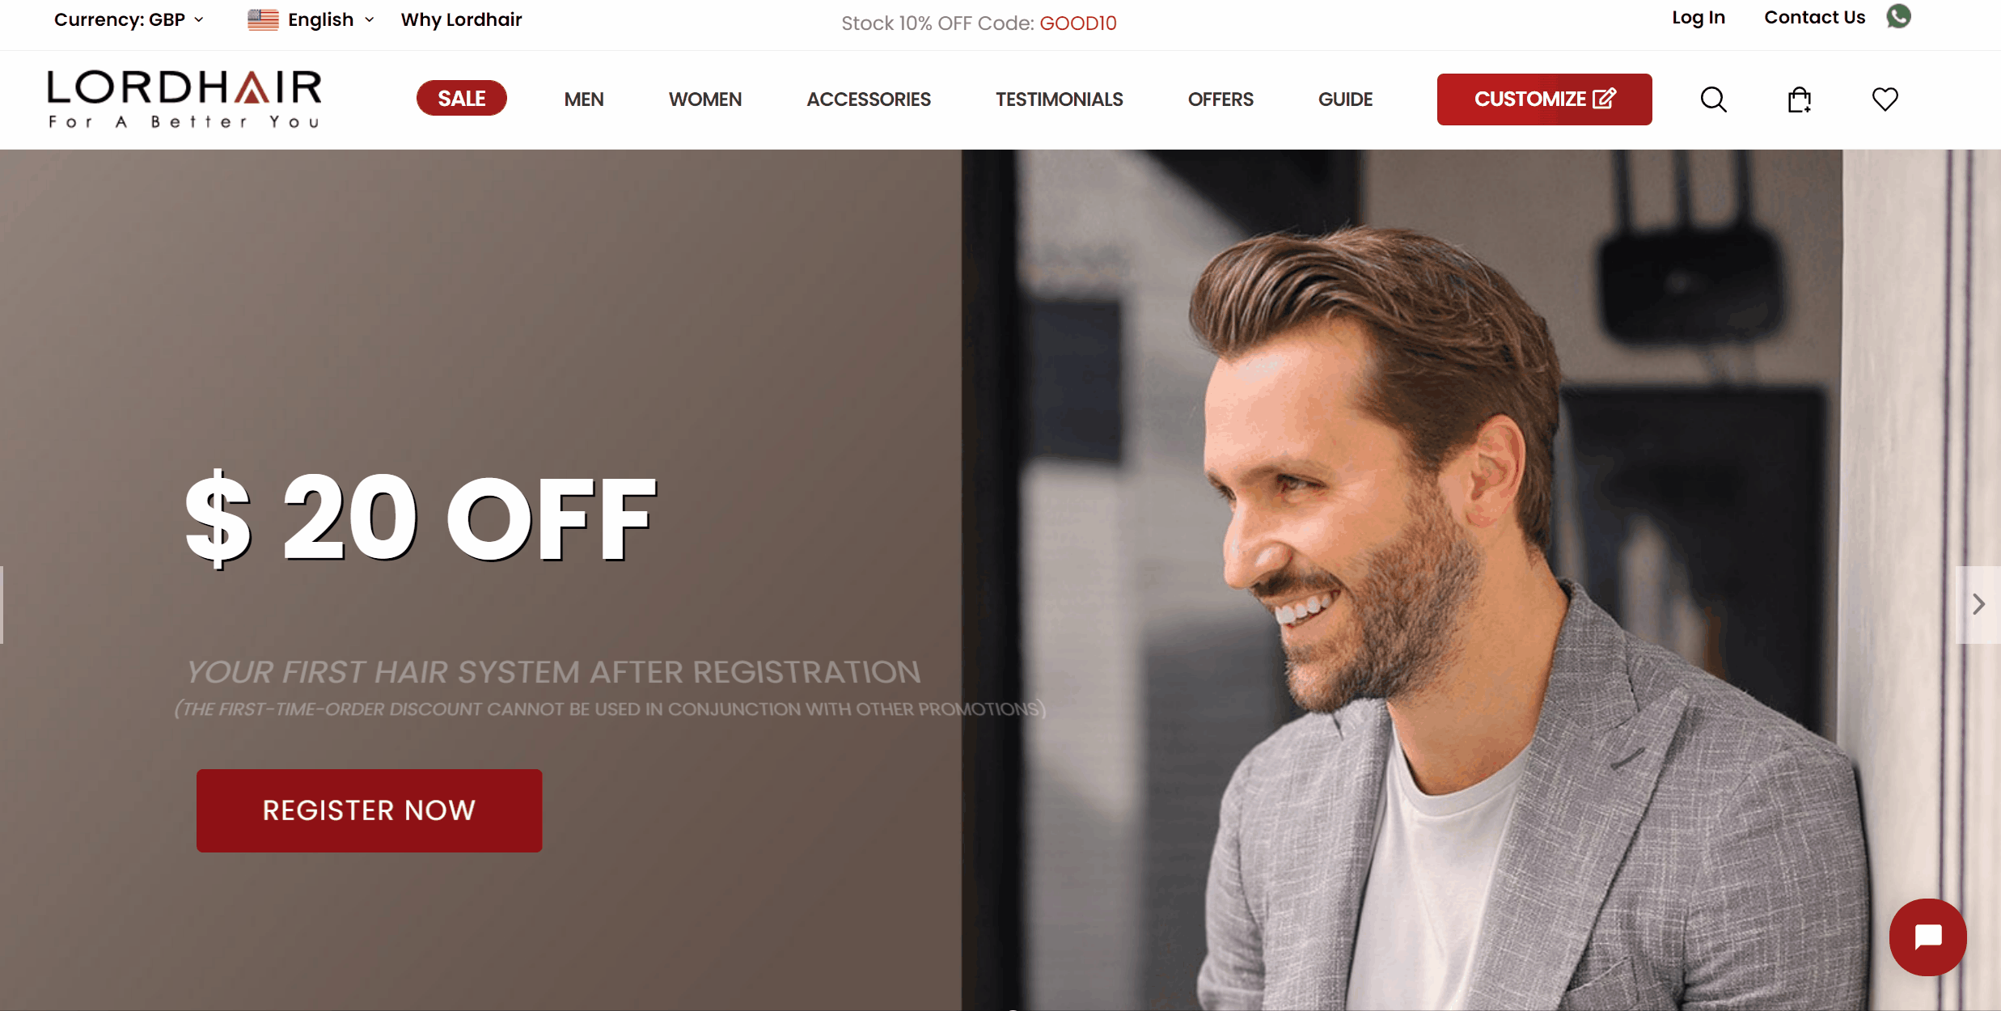The width and height of the screenshot is (2001, 1011).
Task: Click the edit pencil icon in Customize
Action: (x=1604, y=99)
